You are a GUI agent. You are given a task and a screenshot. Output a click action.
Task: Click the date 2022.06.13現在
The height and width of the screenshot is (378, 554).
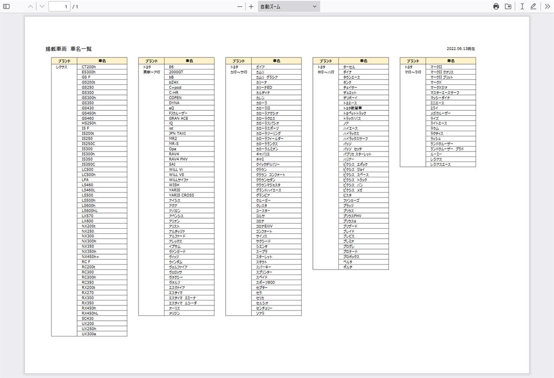(461, 49)
